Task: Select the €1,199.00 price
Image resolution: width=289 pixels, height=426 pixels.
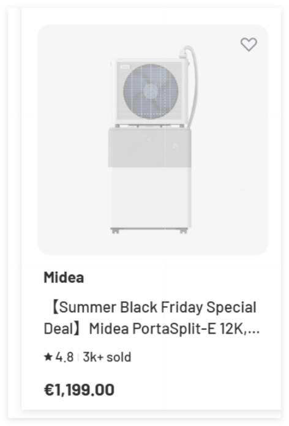Action: (79, 390)
